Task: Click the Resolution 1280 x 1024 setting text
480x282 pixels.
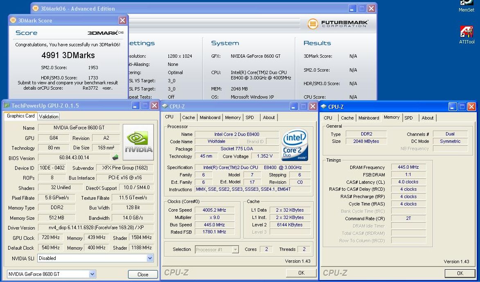Action: 179,56
